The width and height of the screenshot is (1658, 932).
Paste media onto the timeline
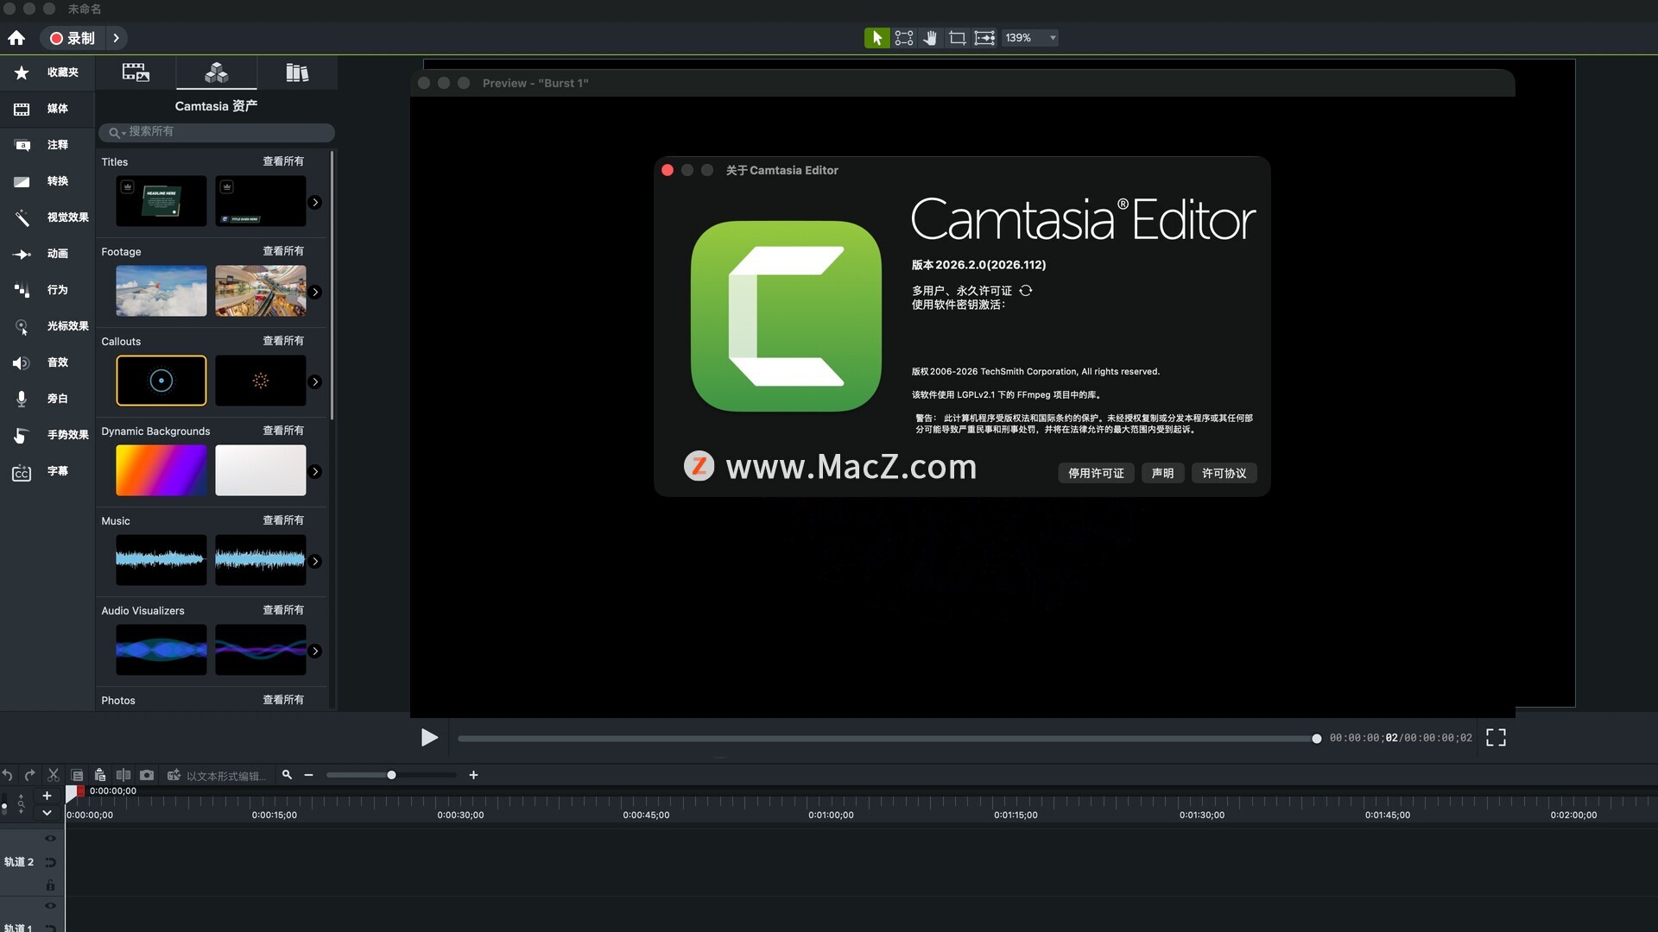click(100, 775)
